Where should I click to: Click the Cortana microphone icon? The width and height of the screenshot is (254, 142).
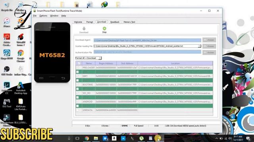tap(69, 138)
